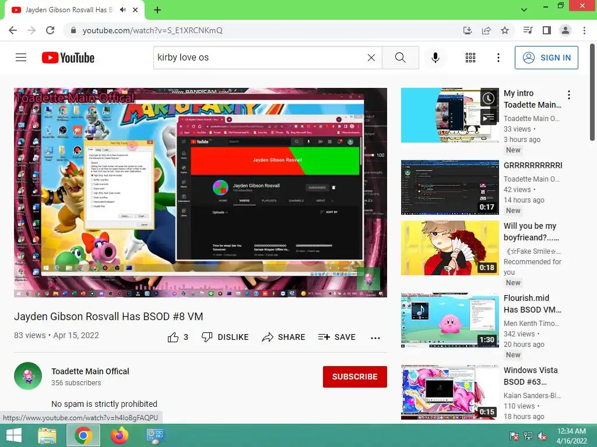Open the network tray icon
The height and width of the screenshot is (447, 597).
528,436
